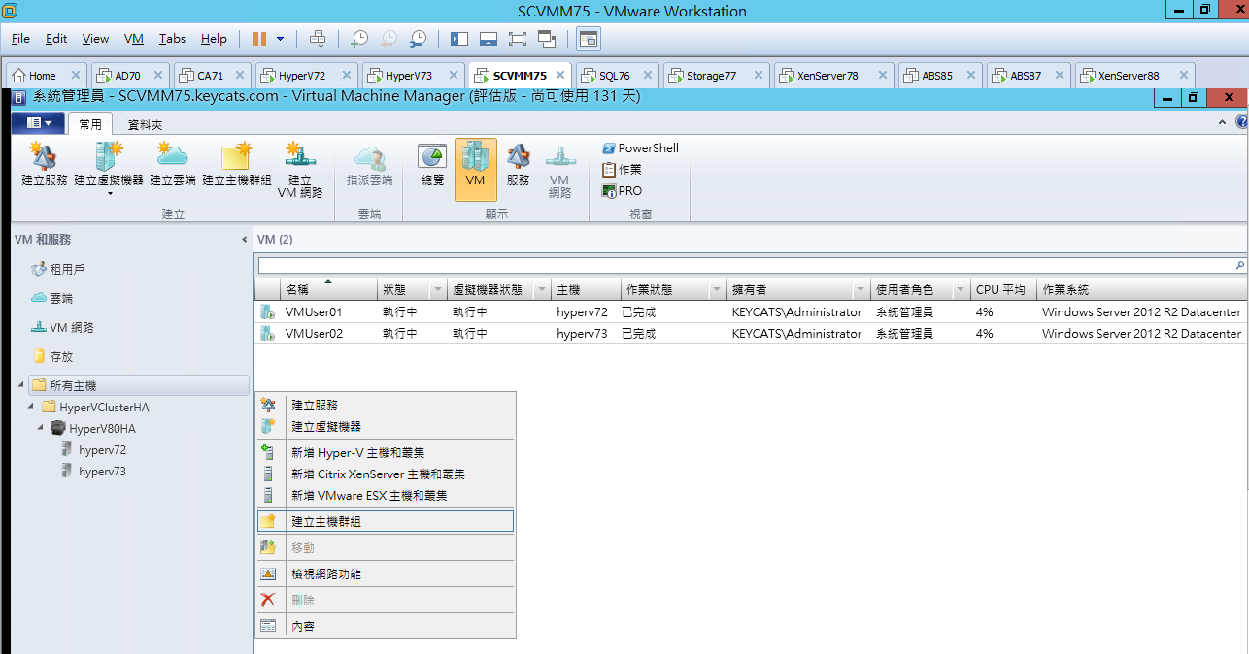Open the 作業狀態 column filter dropdown

pos(717,290)
